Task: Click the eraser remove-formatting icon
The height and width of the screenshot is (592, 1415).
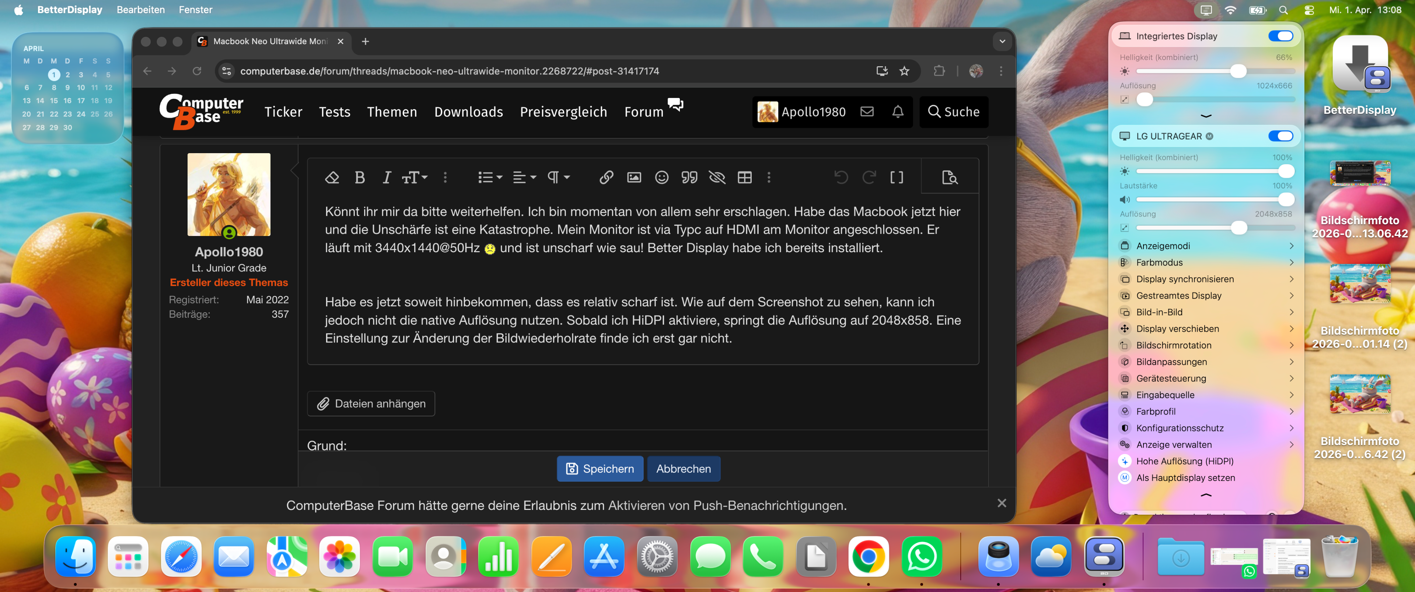Action: 332,177
